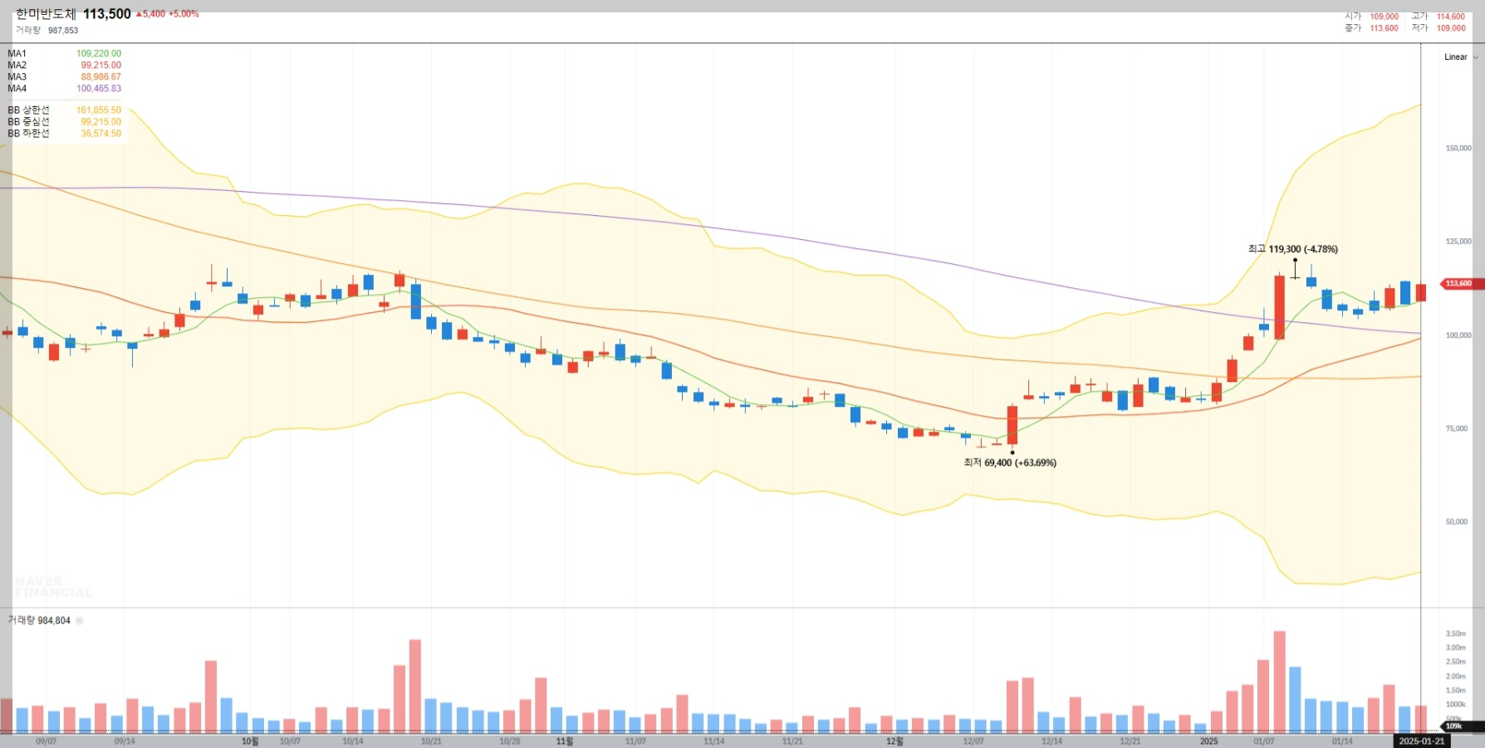Click the 11/07 date on time axis
This screenshot has height=748, width=1485.
(x=635, y=741)
